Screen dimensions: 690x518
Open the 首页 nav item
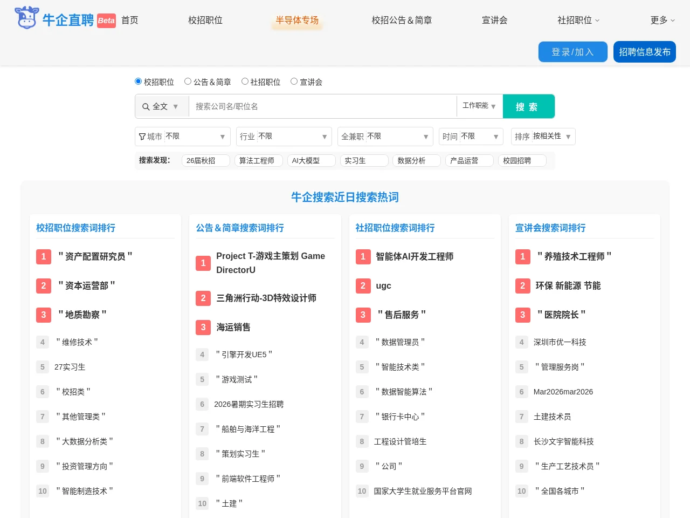pos(130,20)
